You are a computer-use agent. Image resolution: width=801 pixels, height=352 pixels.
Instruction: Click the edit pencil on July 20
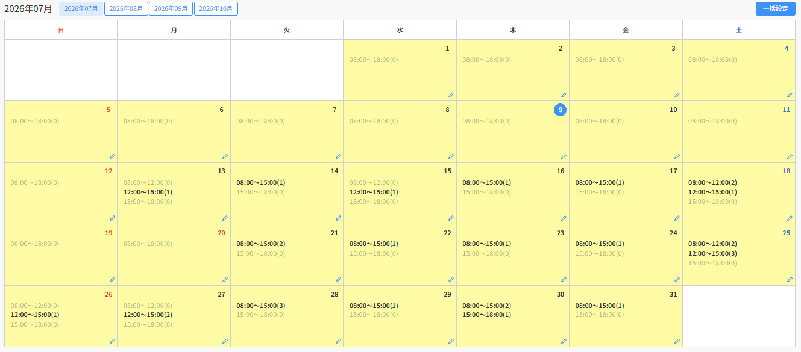225,280
